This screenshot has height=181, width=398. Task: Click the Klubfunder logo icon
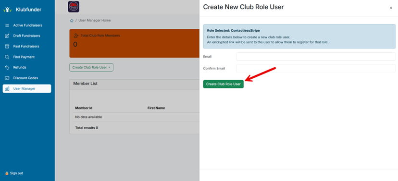[7, 10]
